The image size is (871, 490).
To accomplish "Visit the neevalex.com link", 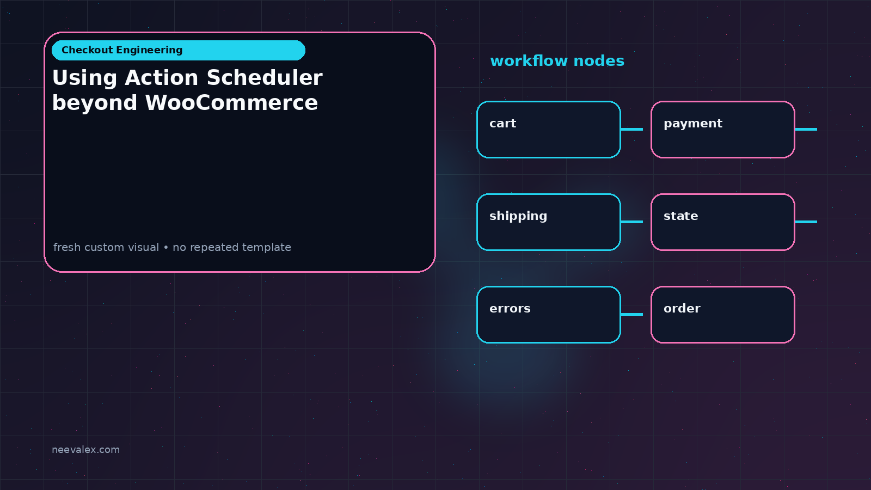I will tap(85, 450).
